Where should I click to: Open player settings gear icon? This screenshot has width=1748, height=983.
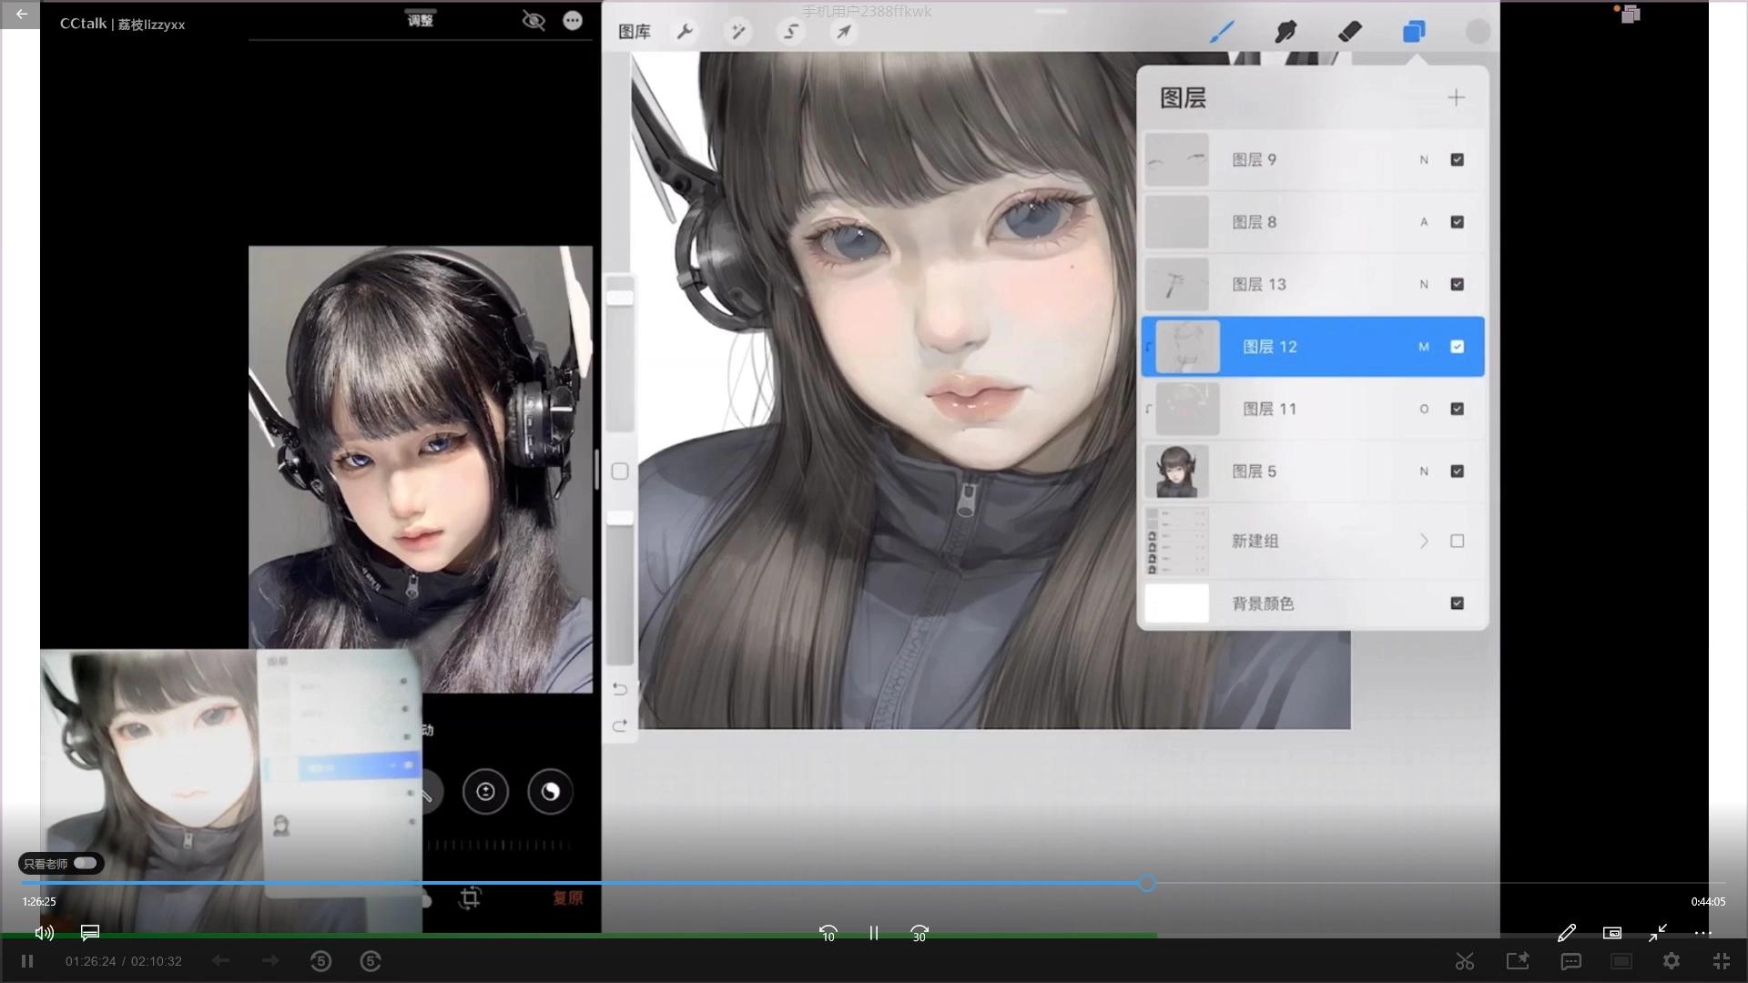pos(1672,961)
